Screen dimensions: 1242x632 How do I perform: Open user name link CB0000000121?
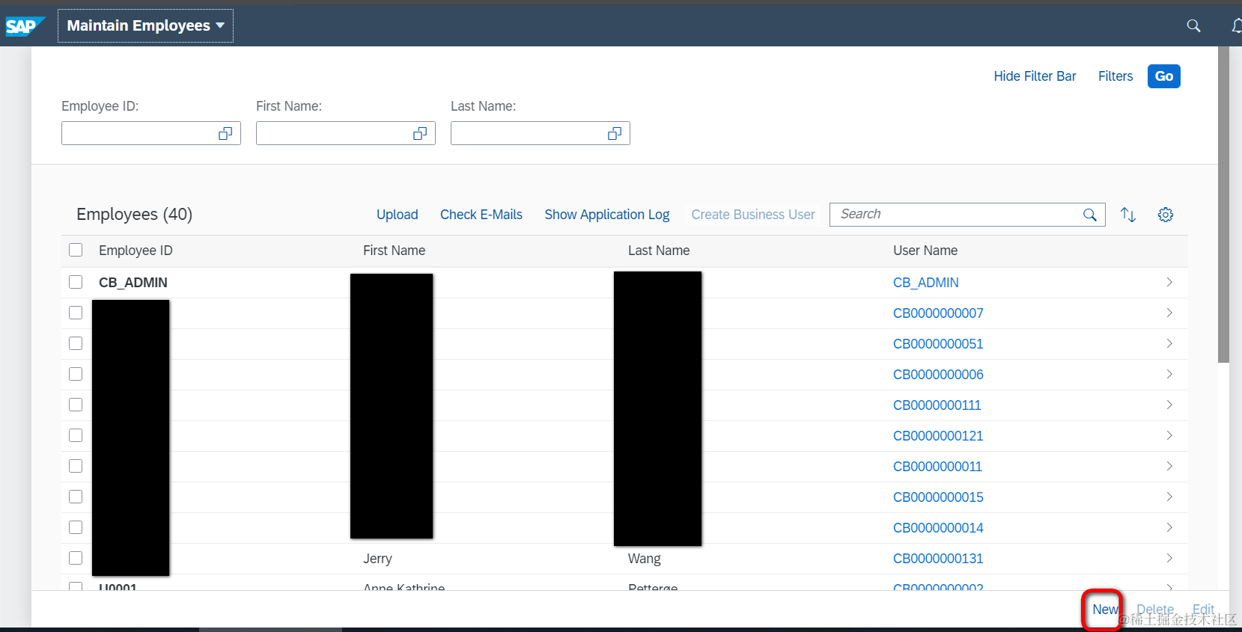click(x=938, y=436)
